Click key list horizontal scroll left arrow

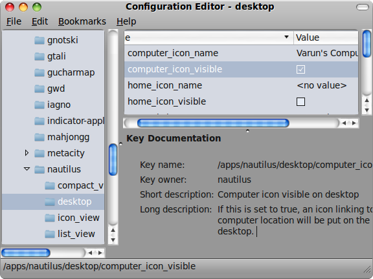[x=344, y=123]
